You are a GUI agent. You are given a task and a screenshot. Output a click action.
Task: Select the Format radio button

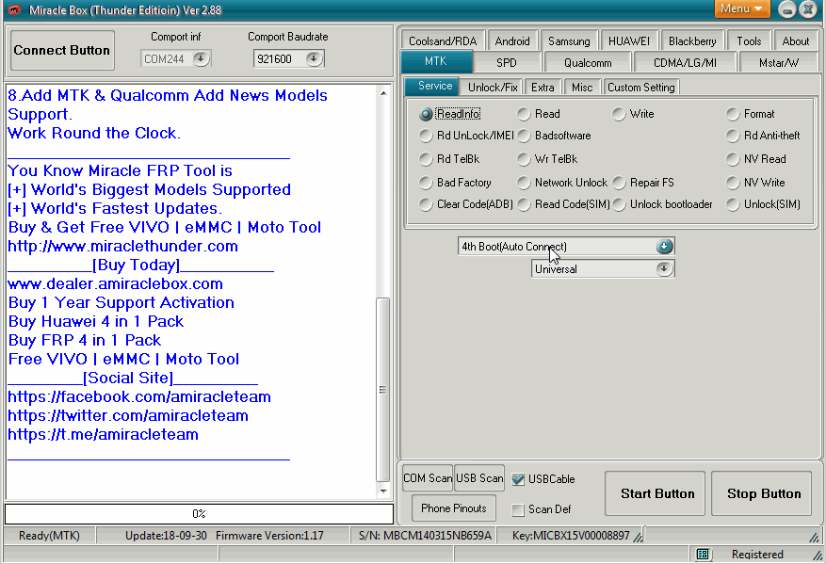pos(733,114)
